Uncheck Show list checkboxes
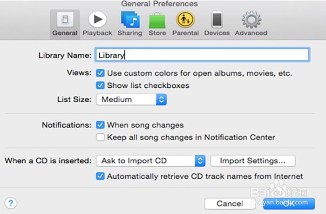Viewport: 326px width, 214px height. (100, 85)
